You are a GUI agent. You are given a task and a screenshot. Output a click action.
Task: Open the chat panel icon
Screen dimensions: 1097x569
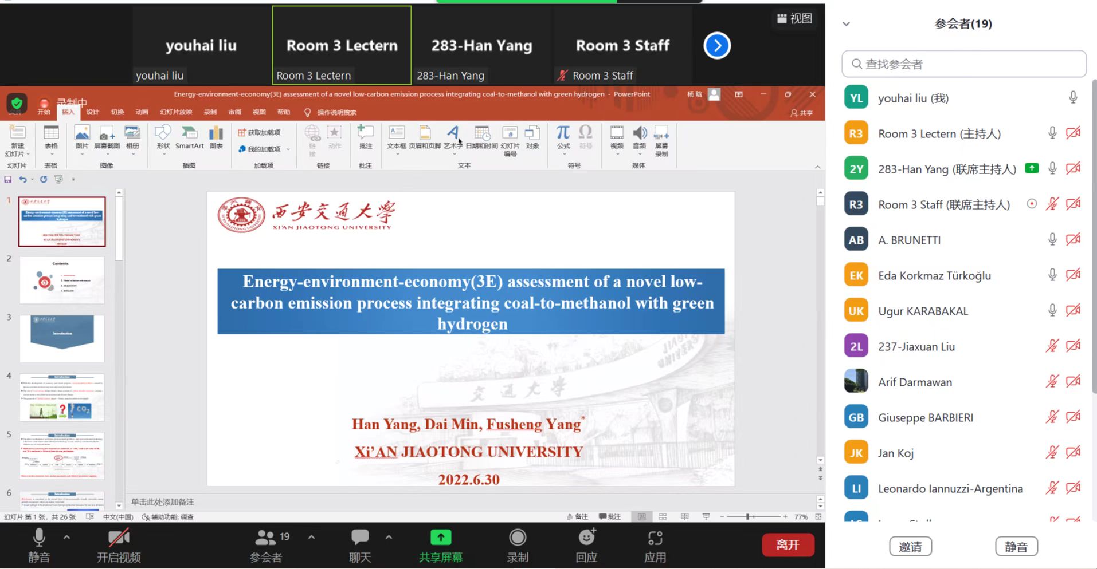pos(360,538)
